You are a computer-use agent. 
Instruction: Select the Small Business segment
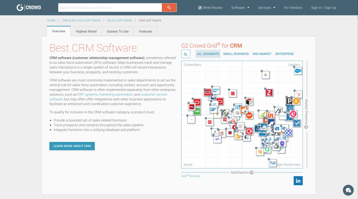pyautogui.click(x=236, y=54)
